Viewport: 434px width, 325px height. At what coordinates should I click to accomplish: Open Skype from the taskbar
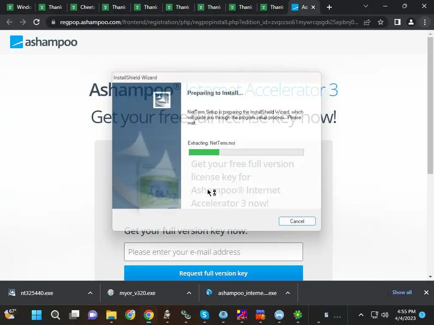205,315
